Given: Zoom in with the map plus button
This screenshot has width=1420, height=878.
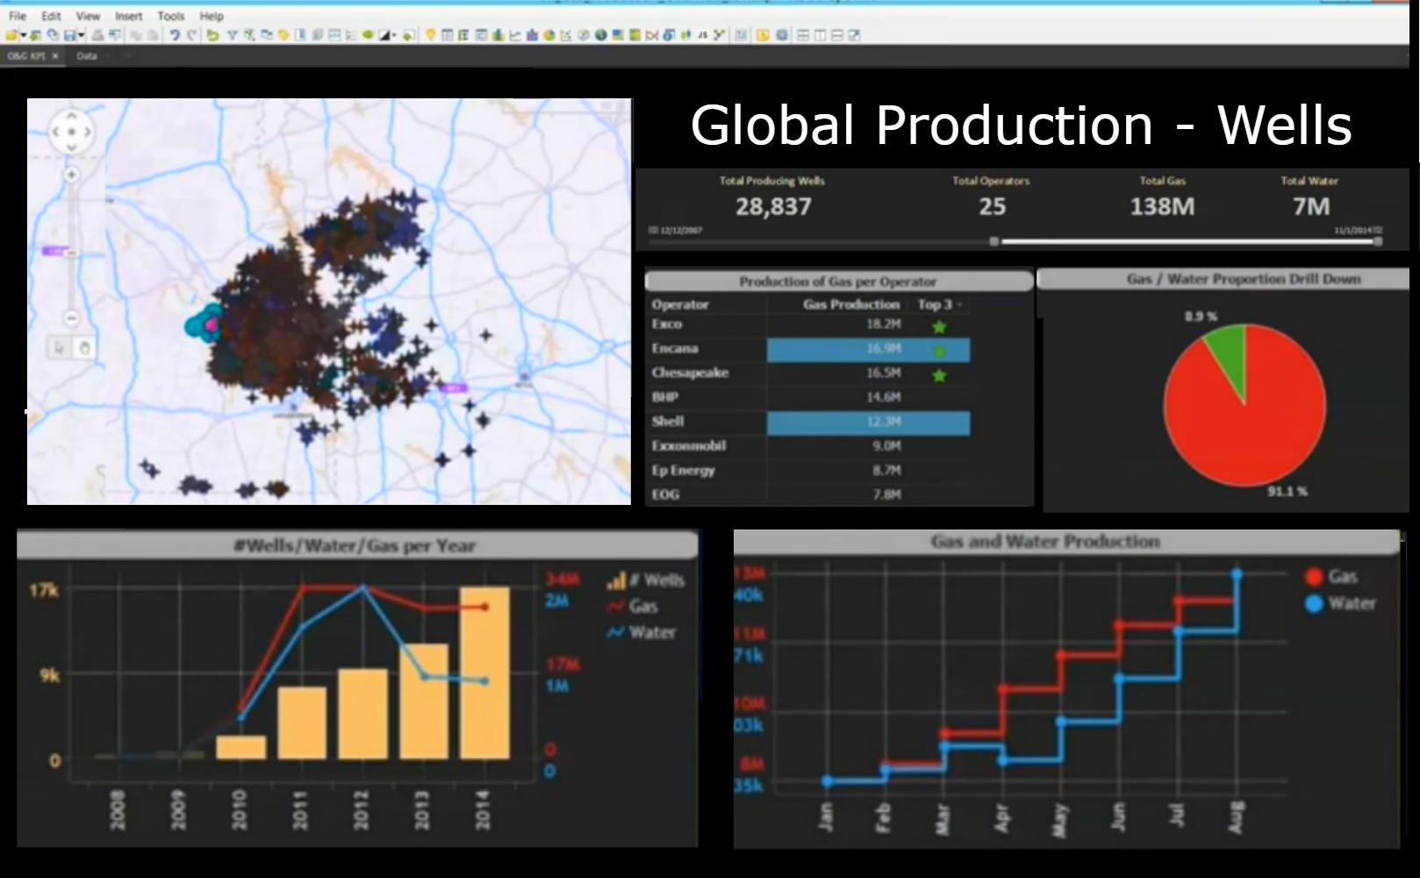Looking at the screenshot, I should pyautogui.click(x=72, y=175).
